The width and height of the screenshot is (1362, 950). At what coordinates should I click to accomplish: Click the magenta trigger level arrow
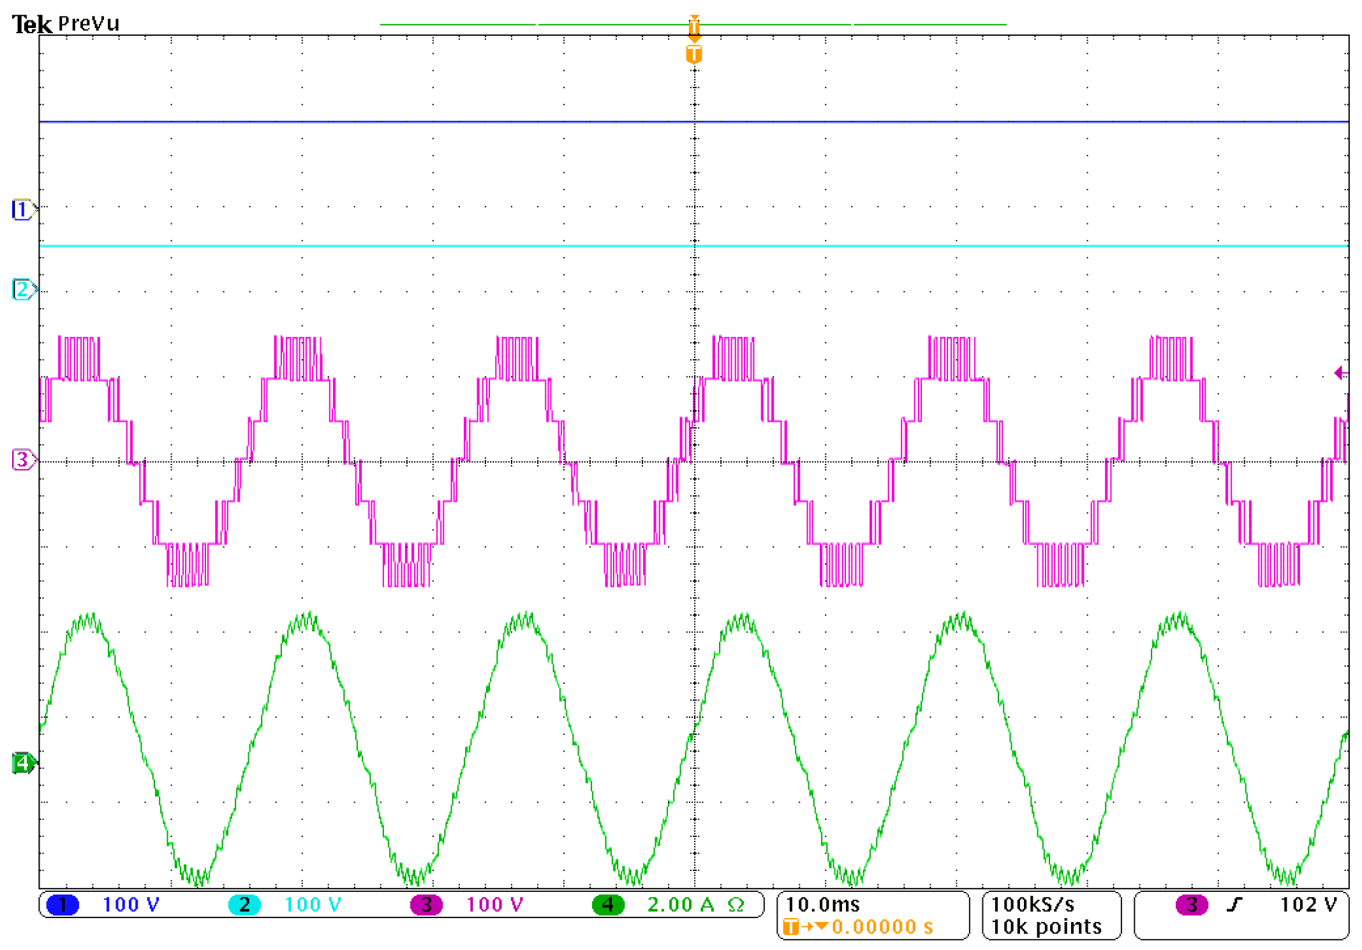[1341, 373]
